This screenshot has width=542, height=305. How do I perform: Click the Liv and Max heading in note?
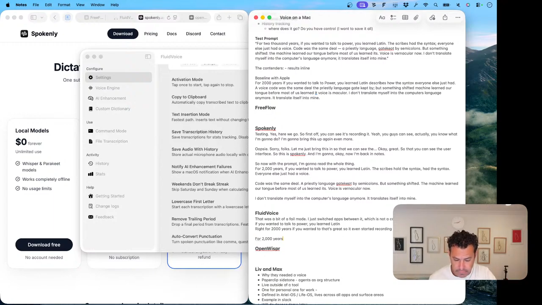(x=268, y=269)
